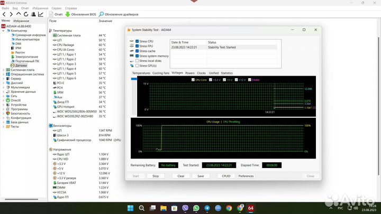Click the Отчёт report toolbar button
The image size is (381, 214).
(56, 14)
